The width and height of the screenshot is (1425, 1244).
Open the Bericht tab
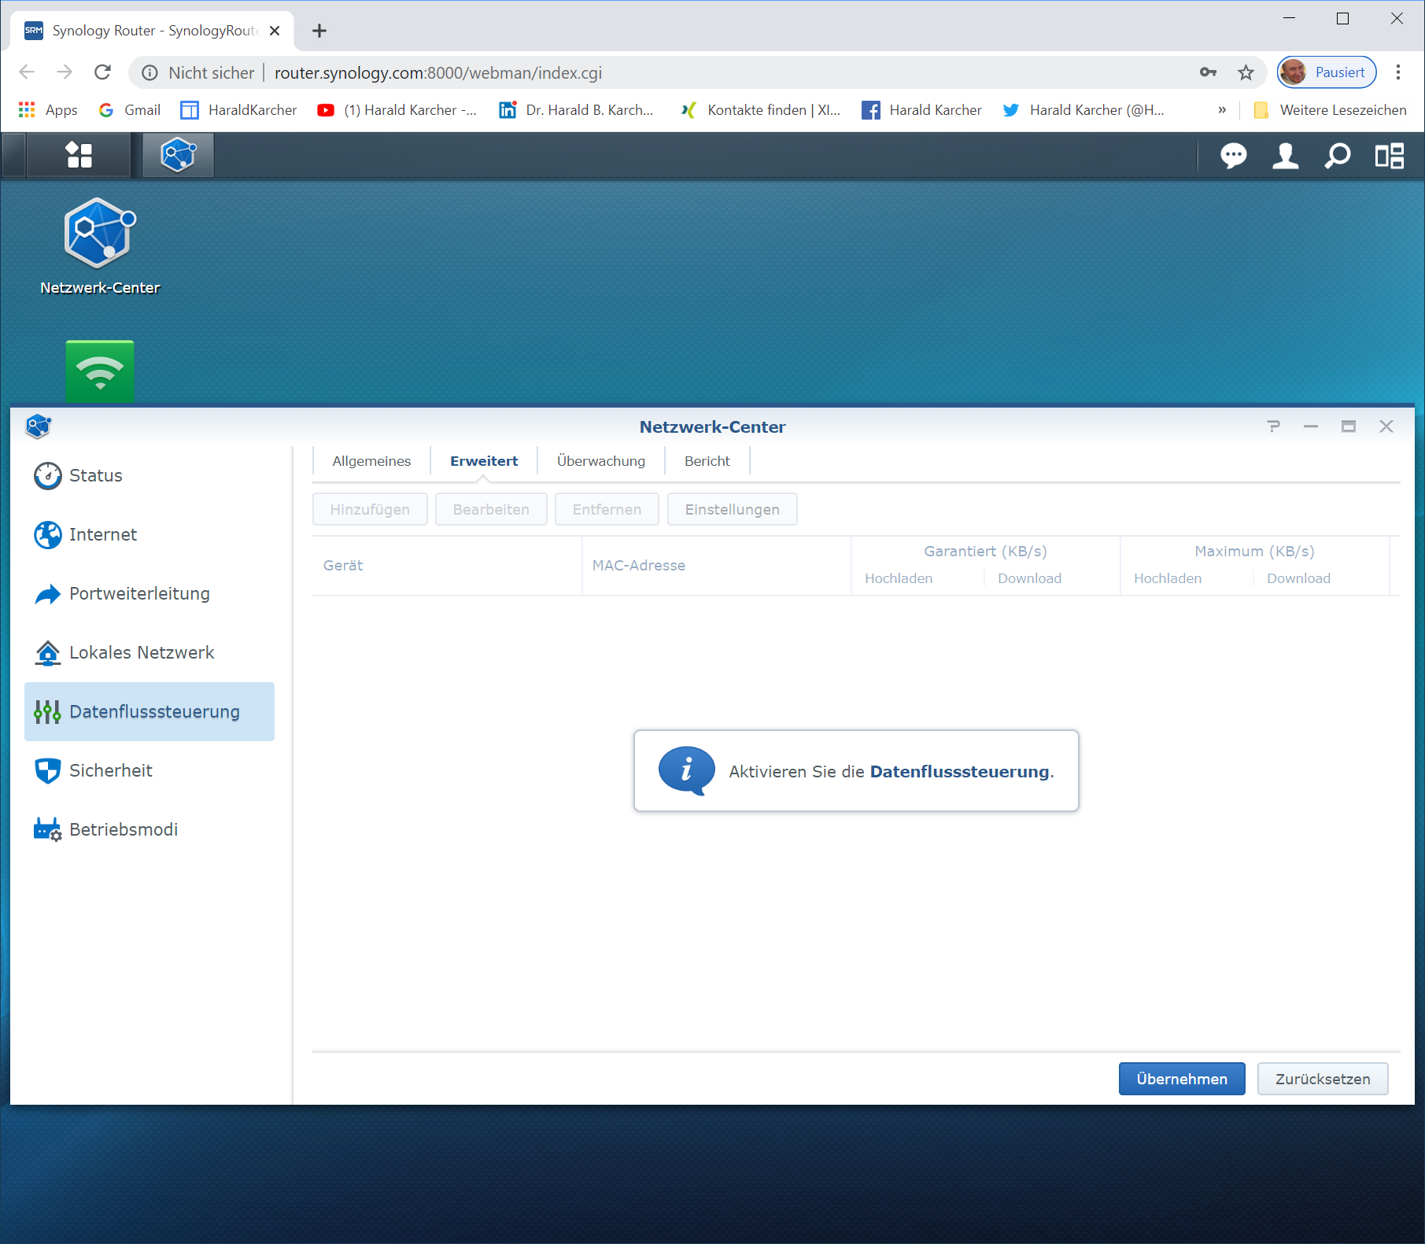[x=707, y=461]
